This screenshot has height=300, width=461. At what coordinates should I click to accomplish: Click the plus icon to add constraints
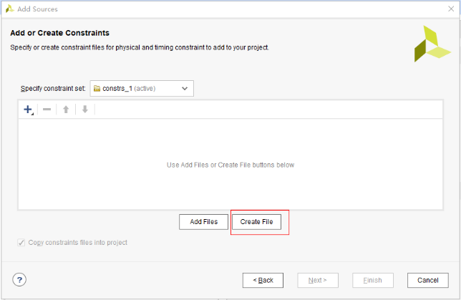click(x=28, y=110)
